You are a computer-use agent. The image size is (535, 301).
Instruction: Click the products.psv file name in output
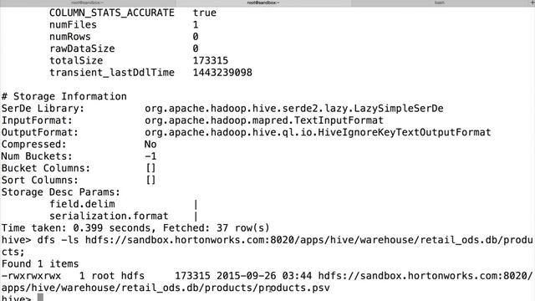click(293, 288)
